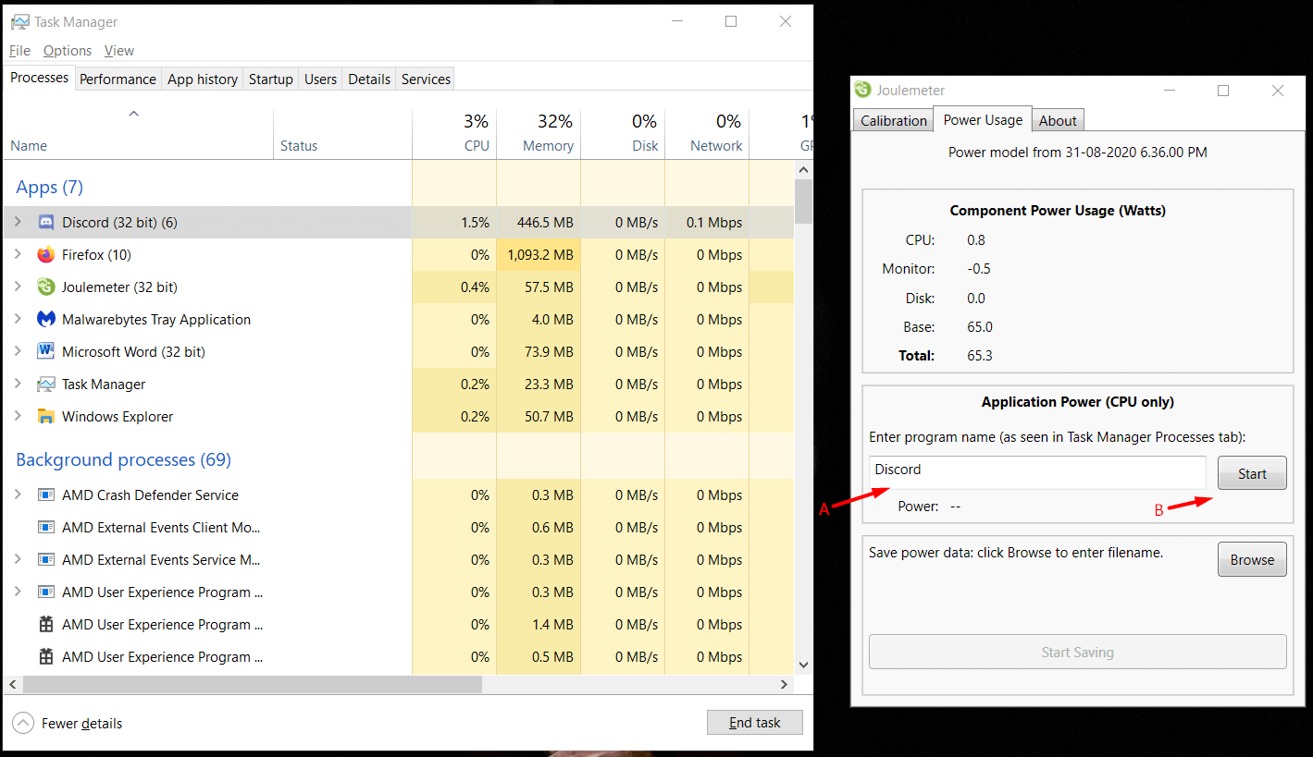1313x757 pixels.
Task: Click the Firefox icon in processes list
Action: pyautogui.click(x=46, y=255)
